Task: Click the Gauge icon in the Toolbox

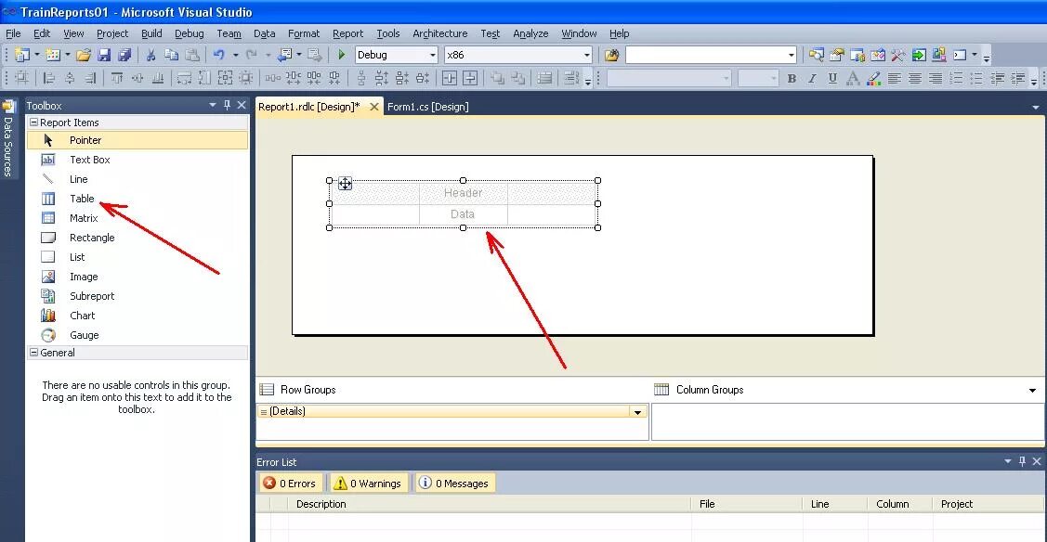Action: pos(48,335)
